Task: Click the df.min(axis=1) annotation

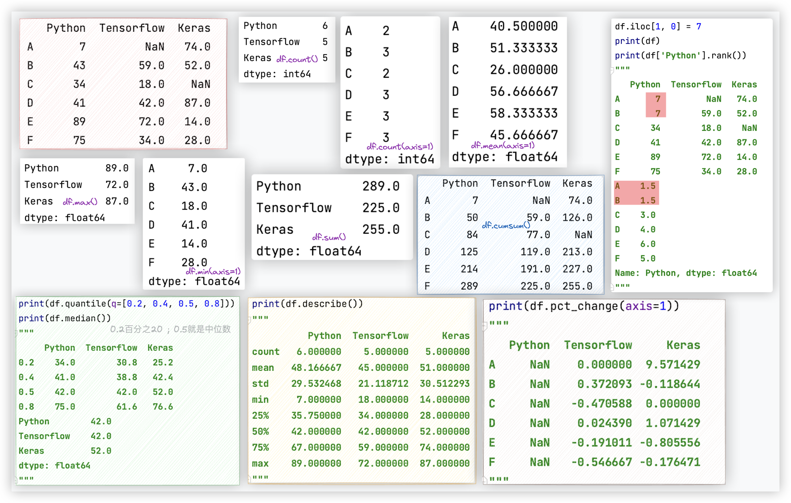Action: 213,271
